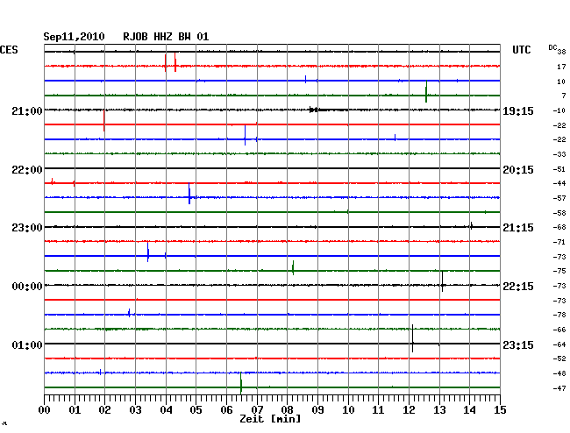The image size is (570, 433).
Task: Click the 07 minute axis tick label
Action: click(257, 410)
